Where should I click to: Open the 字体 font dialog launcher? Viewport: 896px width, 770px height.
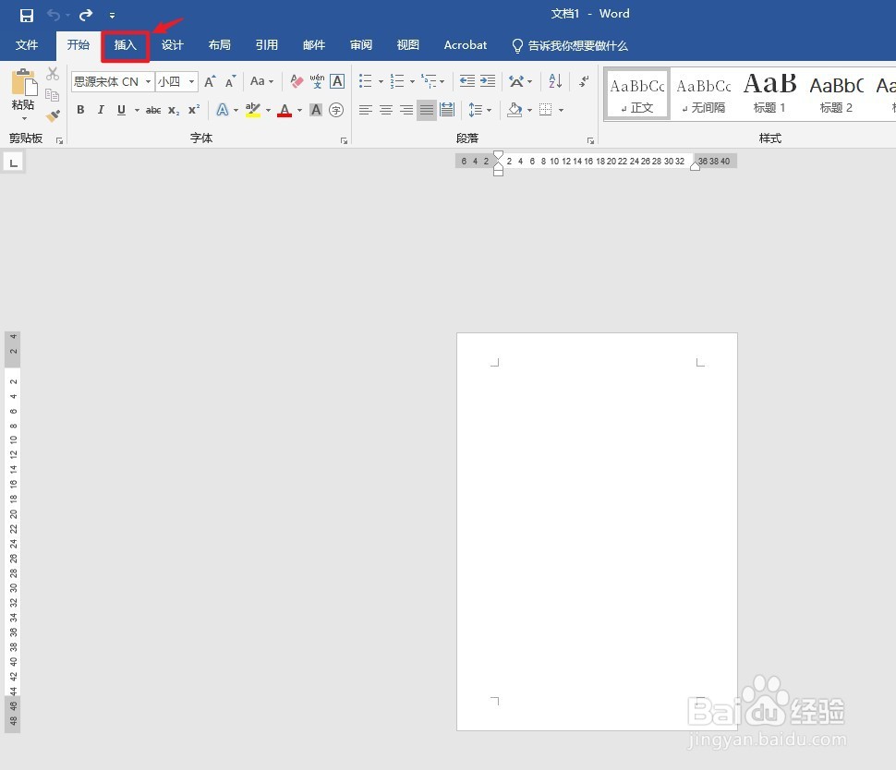coord(344,140)
